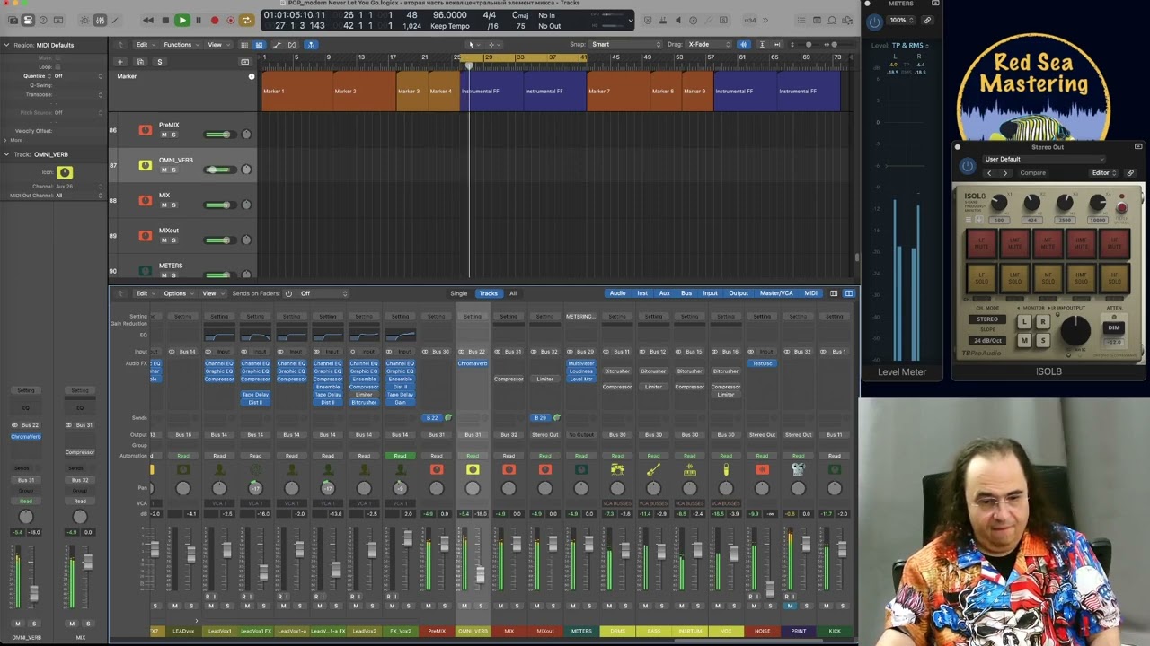Open the Mixer button in control bar

point(100,20)
